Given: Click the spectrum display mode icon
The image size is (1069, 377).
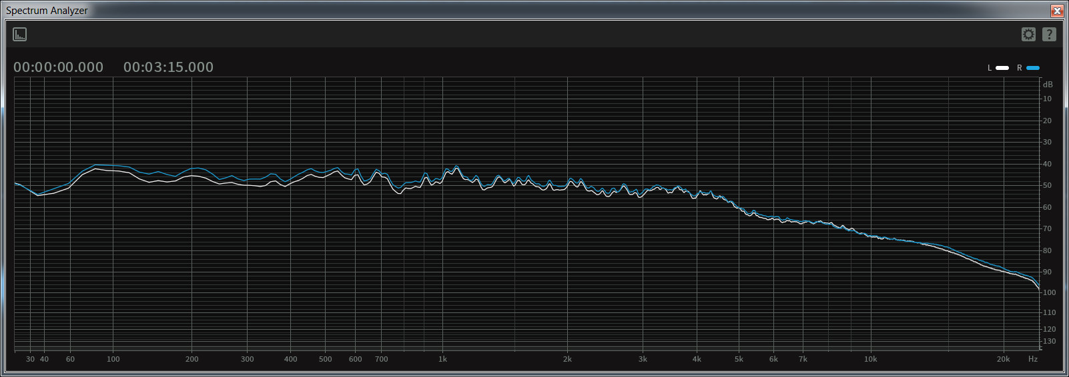Looking at the screenshot, I should point(20,34).
